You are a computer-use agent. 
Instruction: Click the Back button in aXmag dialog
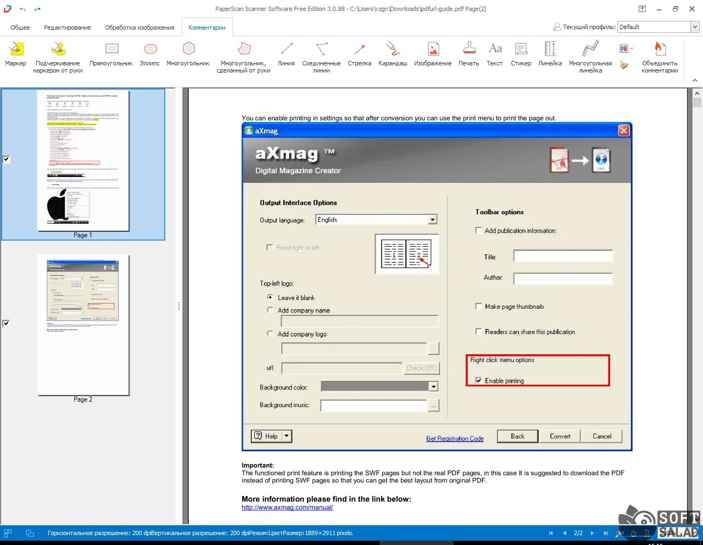pyautogui.click(x=517, y=436)
